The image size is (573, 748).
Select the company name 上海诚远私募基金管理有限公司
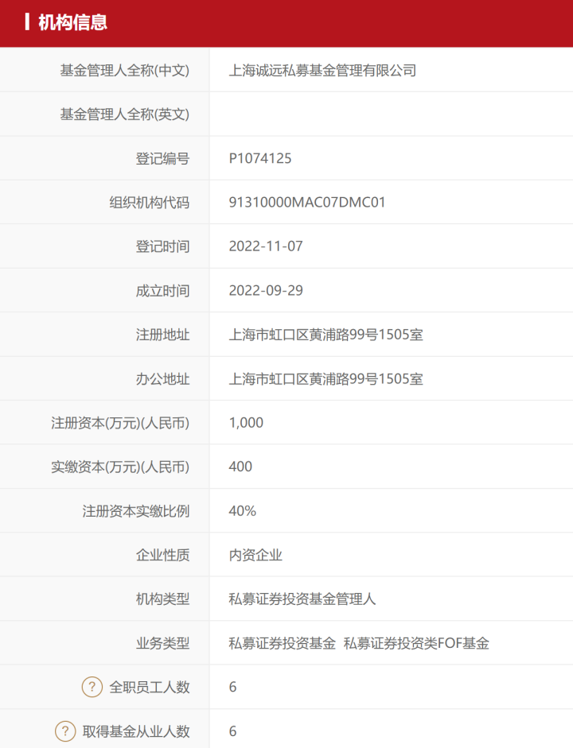[x=323, y=71]
